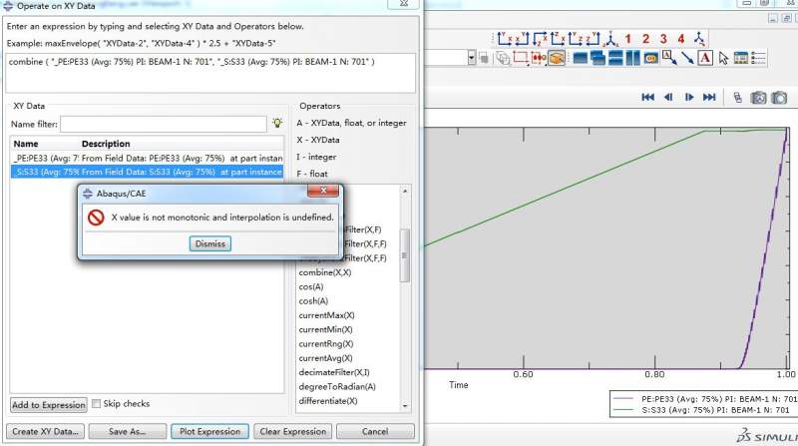Create a text annotation with arrow

pyautogui.click(x=669, y=58)
